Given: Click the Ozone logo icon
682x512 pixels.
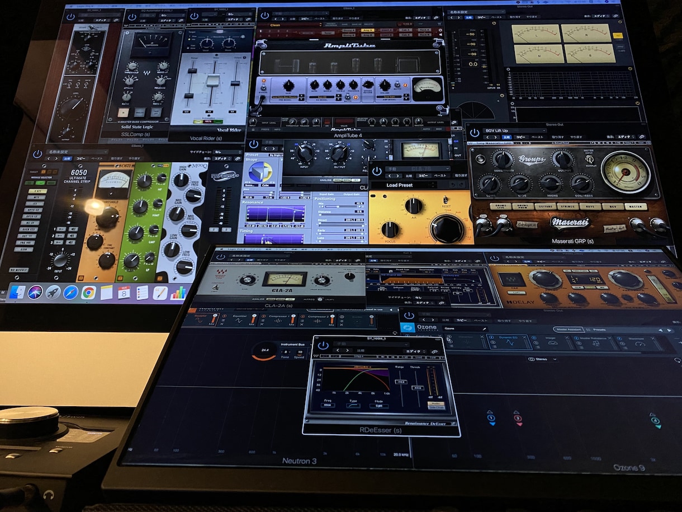Looking at the screenshot, I should [408, 328].
